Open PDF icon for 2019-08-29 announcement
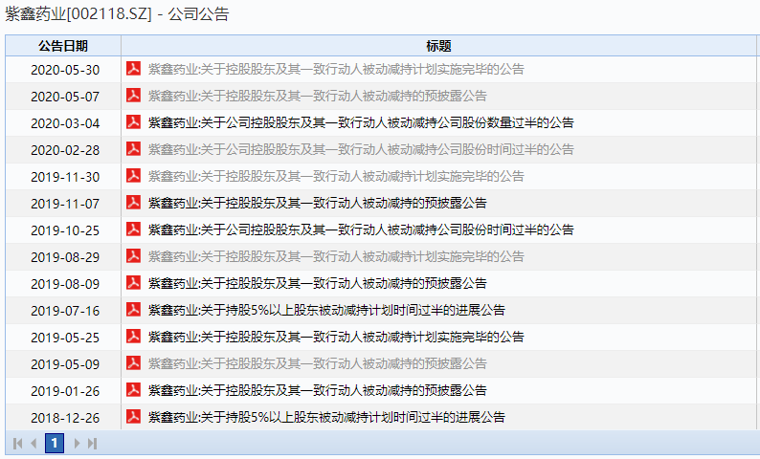This screenshot has width=760, height=459. [x=133, y=255]
